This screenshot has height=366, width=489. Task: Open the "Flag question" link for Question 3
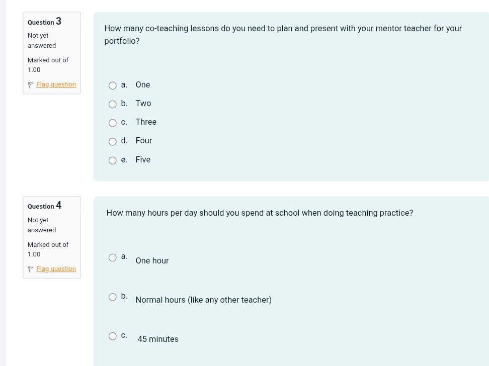click(56, 84)
